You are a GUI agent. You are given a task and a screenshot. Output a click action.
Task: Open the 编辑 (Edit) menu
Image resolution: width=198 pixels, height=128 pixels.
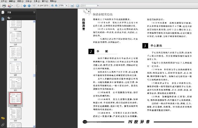(x=12, y=1)
